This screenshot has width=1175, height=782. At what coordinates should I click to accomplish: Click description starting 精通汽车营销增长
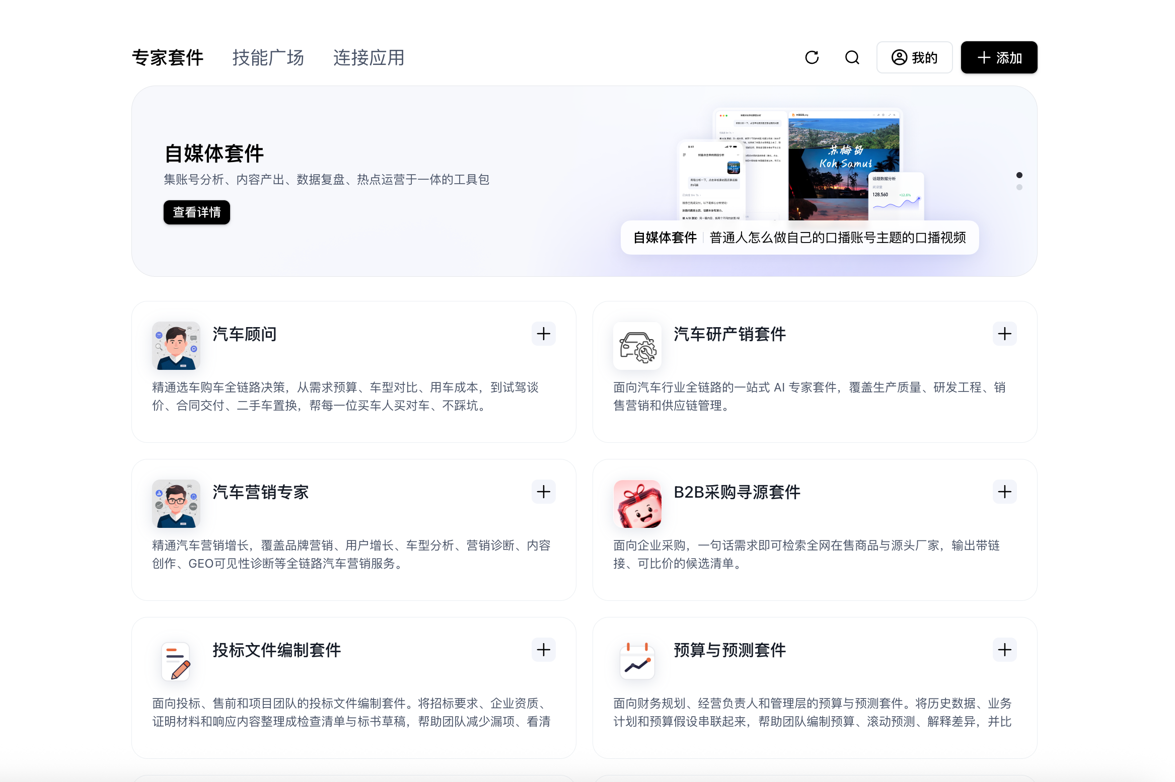tap(351, 555)
